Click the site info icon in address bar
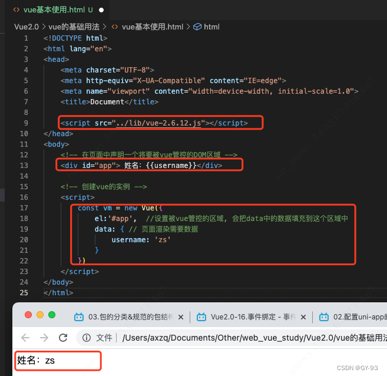The height and width of the screenshot is (376, 387). tap(87, 338)
